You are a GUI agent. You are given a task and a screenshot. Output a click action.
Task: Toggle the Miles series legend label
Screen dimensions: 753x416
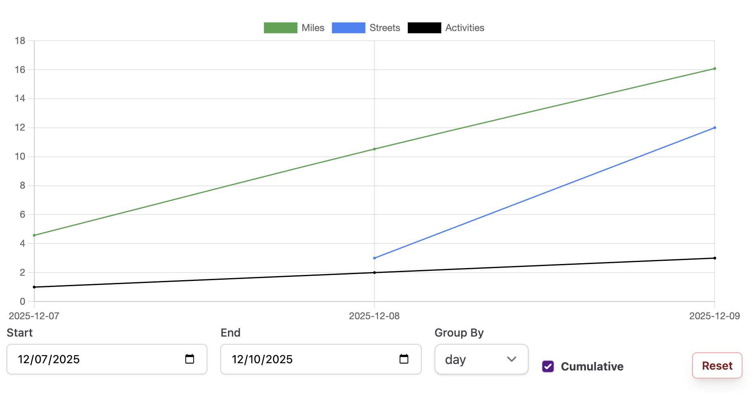[313, 28]
